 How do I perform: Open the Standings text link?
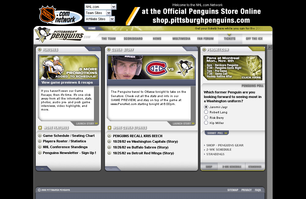215,154
